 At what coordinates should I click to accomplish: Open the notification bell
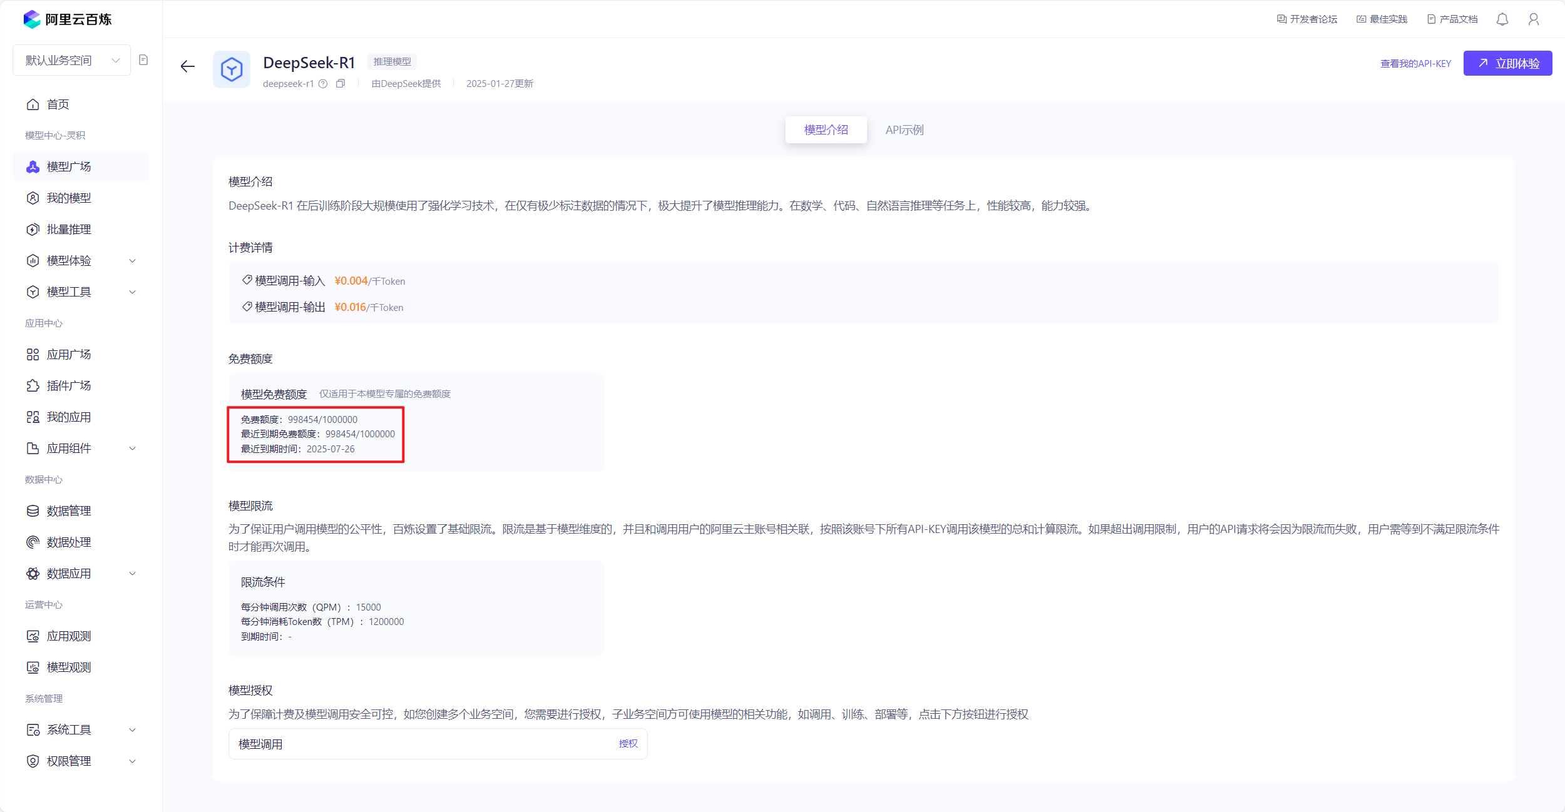(x=1502, y=19)
